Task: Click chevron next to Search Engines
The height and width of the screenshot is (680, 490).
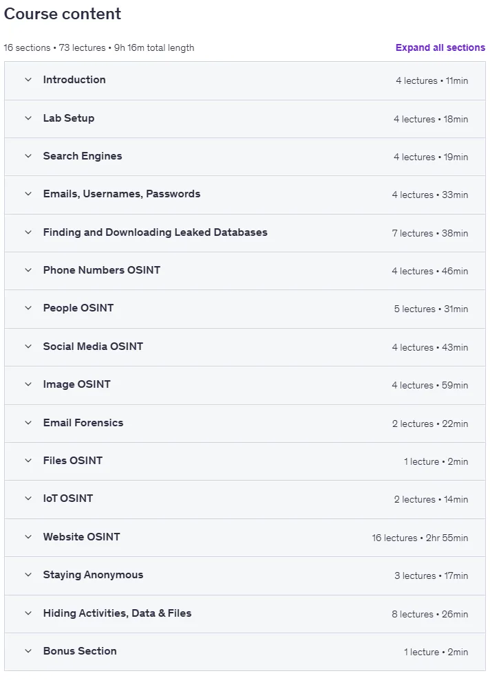Action: (x=28, y=155)
